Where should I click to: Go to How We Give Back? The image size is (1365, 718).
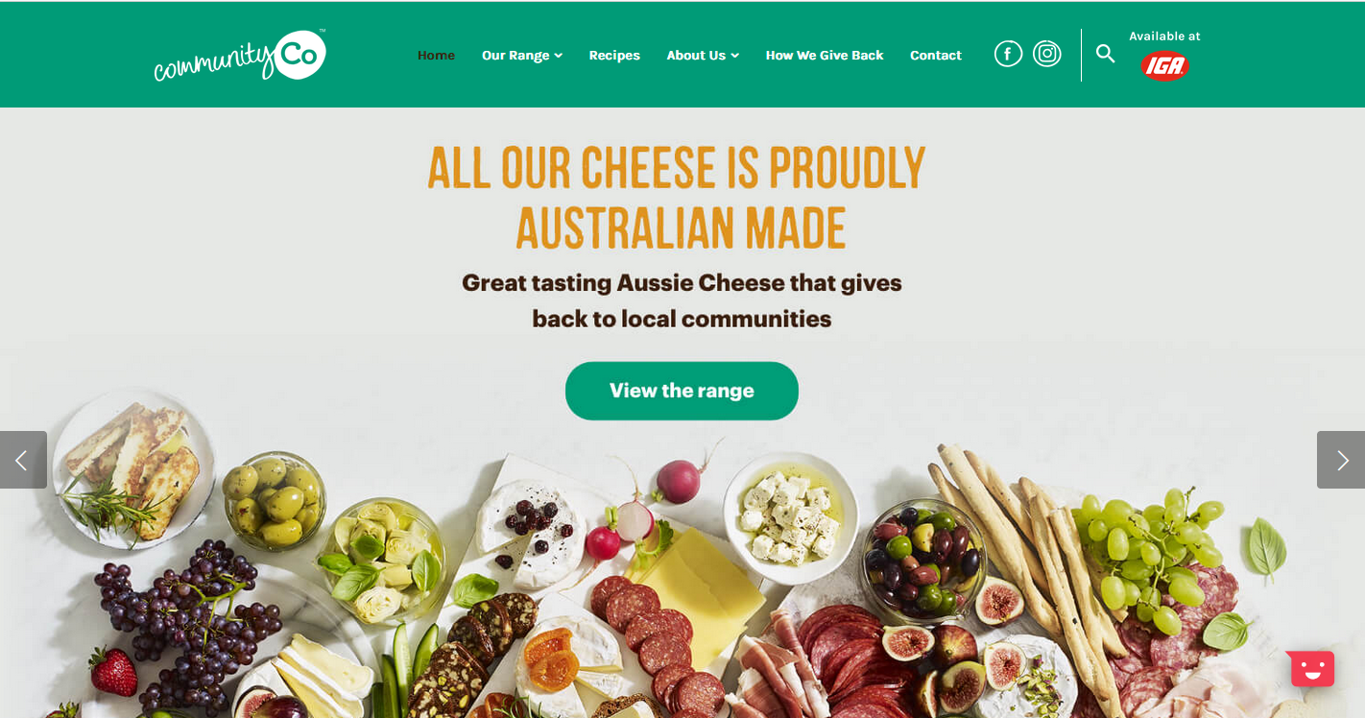825,55
